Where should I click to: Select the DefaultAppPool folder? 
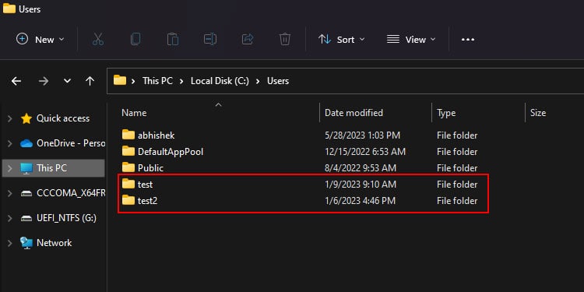tap(171, 152)
